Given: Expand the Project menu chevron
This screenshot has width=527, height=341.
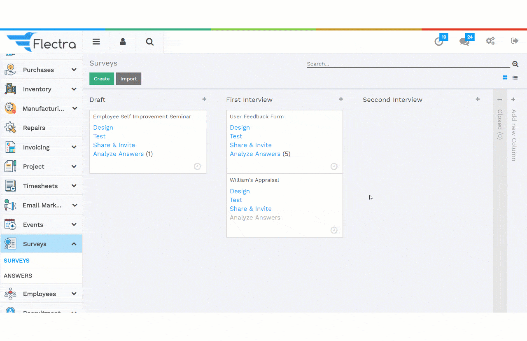Looking at the screenshot, I should click(74, 166).
